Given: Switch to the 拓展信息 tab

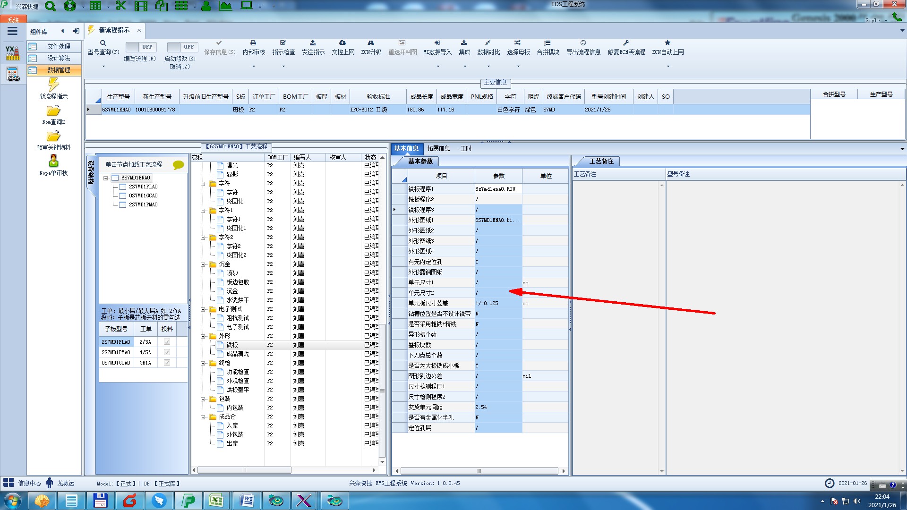Looking at the screenshot, I should click(x=438, y=148).
